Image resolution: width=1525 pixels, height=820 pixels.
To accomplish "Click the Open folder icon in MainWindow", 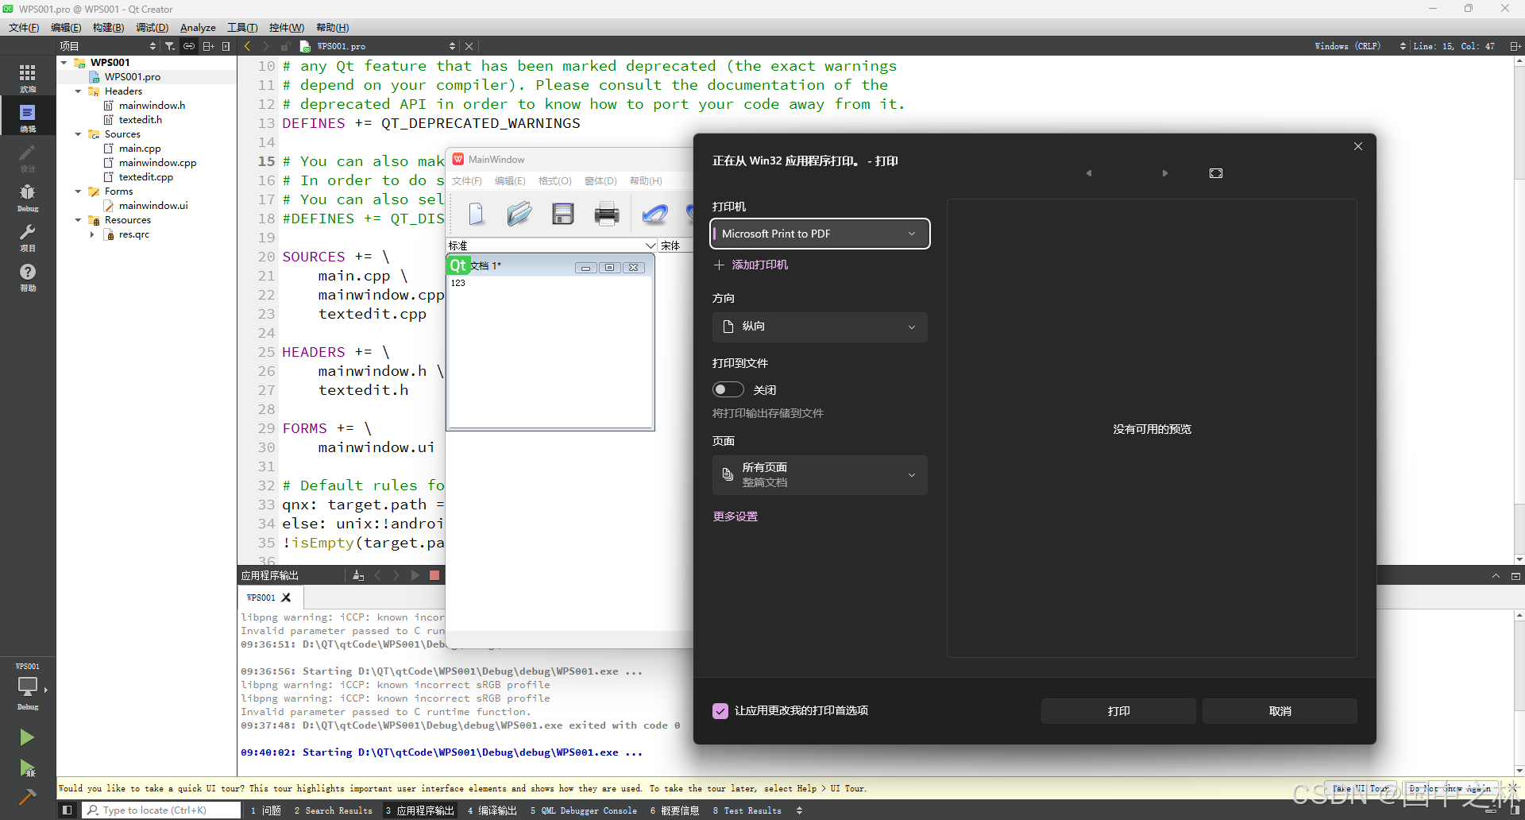I will (x=519, y=214).
